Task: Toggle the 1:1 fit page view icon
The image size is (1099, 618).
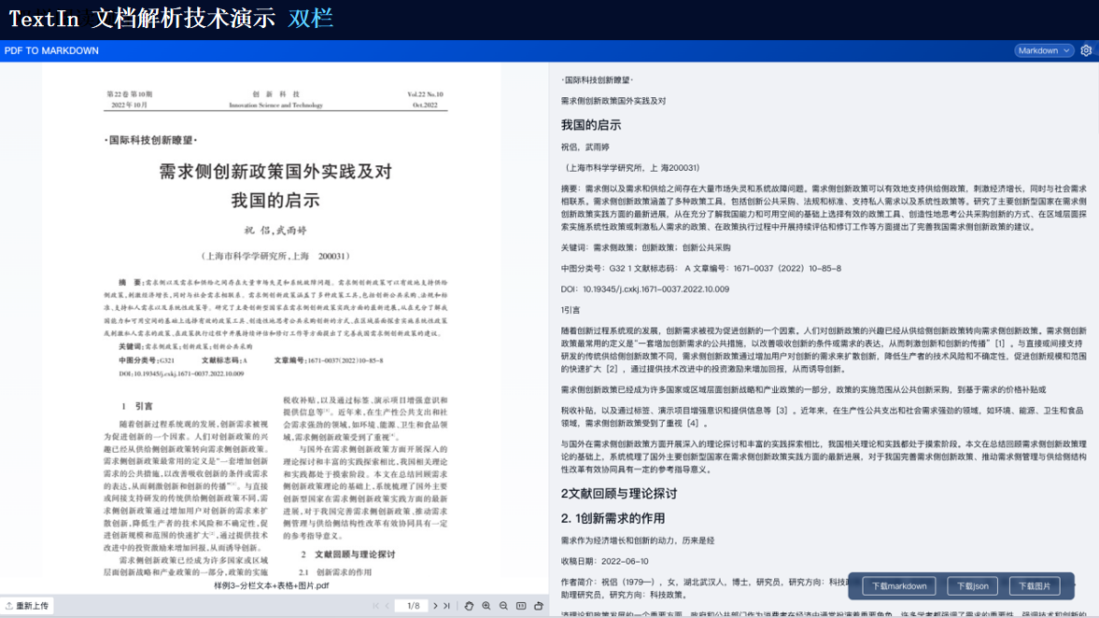Action: [x=521, y=605]
